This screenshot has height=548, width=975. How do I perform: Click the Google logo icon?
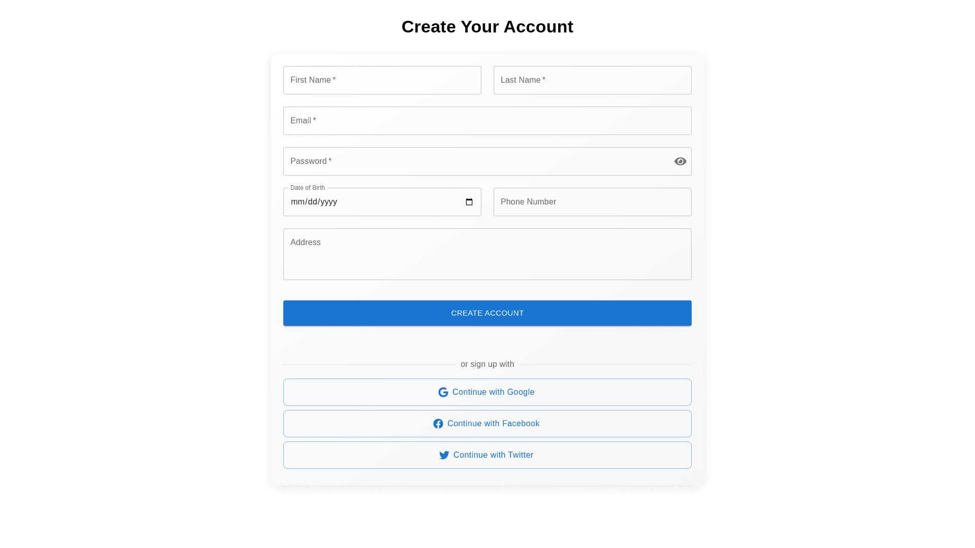pos(443,392)
